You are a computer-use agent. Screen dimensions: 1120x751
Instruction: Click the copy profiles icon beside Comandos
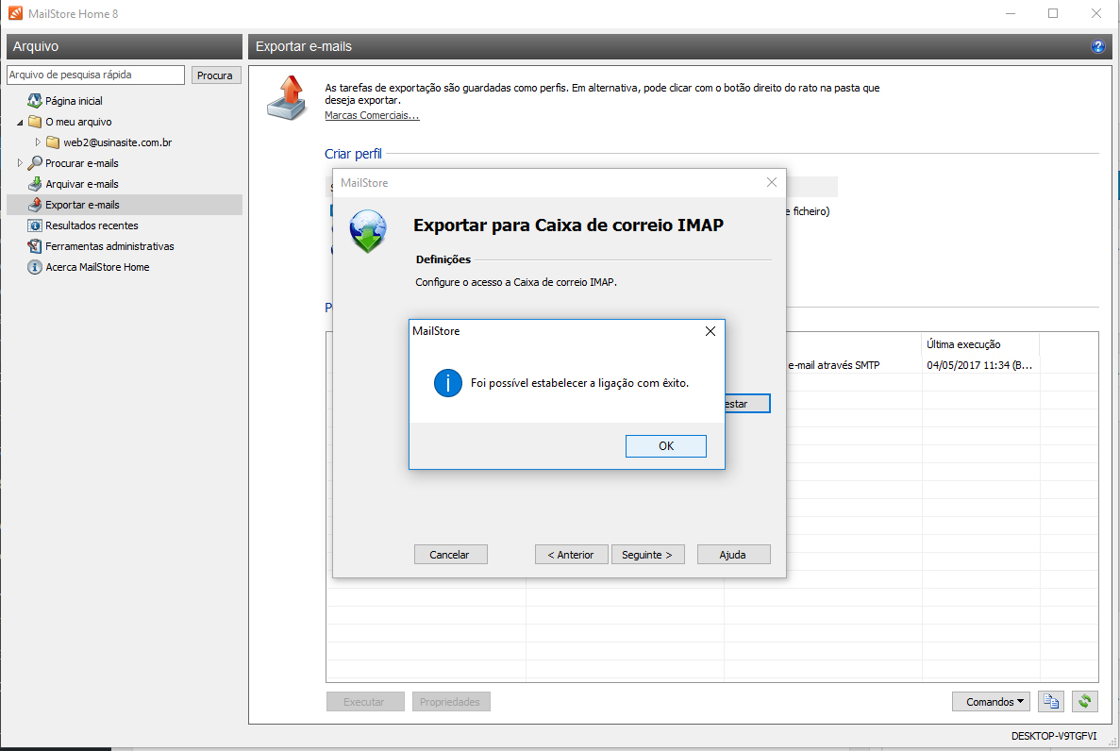click(1050, 701)
